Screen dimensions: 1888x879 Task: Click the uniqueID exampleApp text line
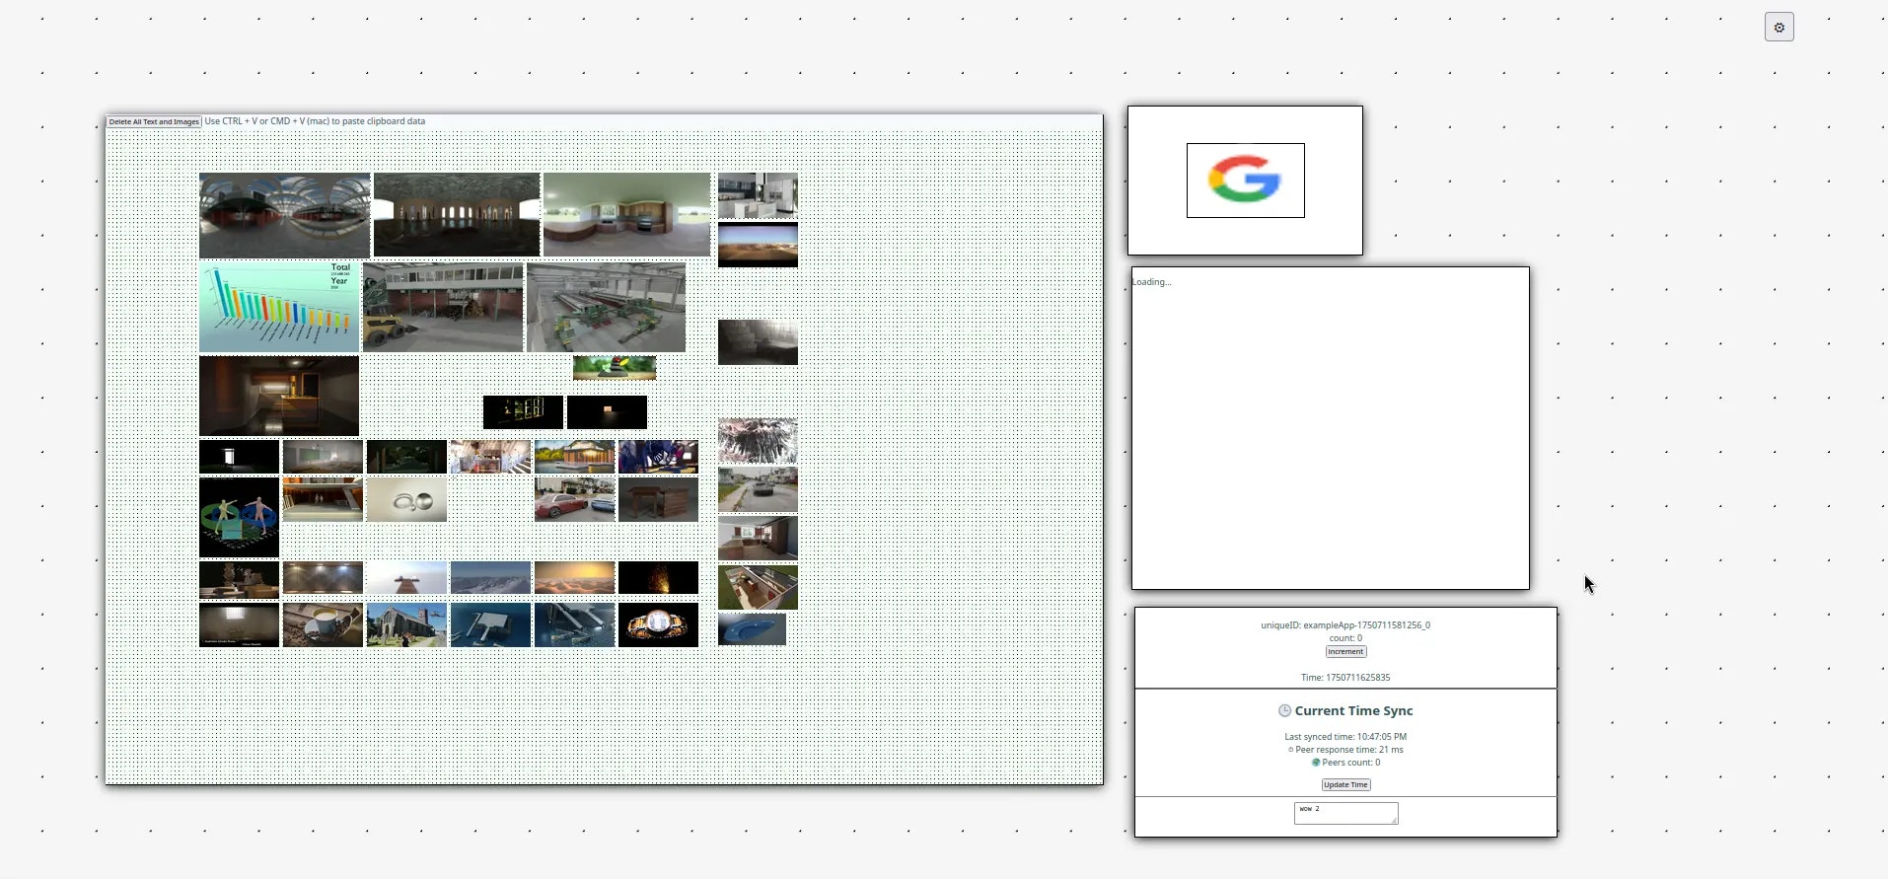click(1345, 625)
